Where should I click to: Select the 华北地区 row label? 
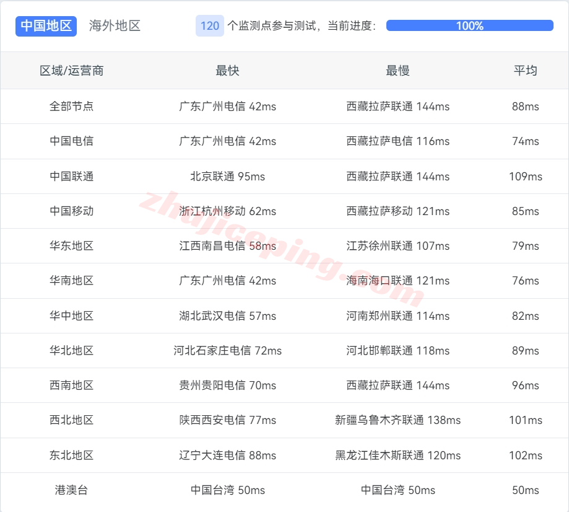pos(71,351)
